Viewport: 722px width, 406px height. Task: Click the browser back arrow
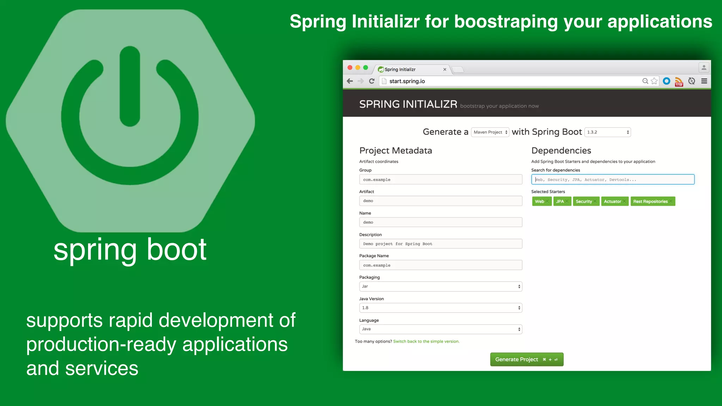(350, 81)
